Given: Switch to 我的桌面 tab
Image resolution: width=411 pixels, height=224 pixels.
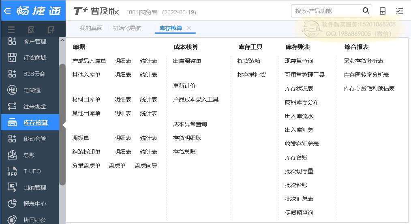Looking at the screenshot, I should tap(91, 28).
